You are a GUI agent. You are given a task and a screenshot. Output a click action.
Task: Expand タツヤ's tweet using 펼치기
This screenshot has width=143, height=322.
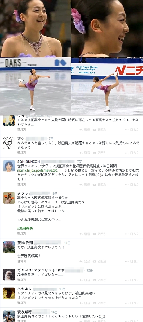21,234
